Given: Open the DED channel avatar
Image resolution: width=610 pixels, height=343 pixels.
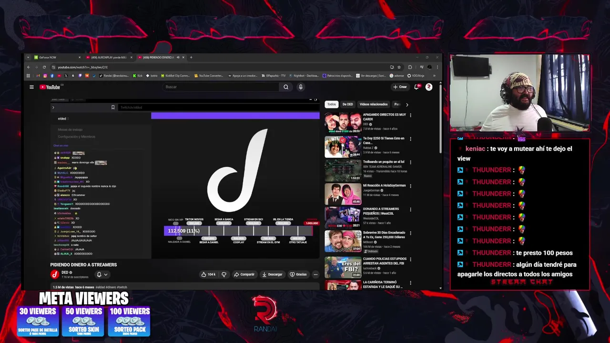Looking at the screenshot, I should tap(54, 274).
